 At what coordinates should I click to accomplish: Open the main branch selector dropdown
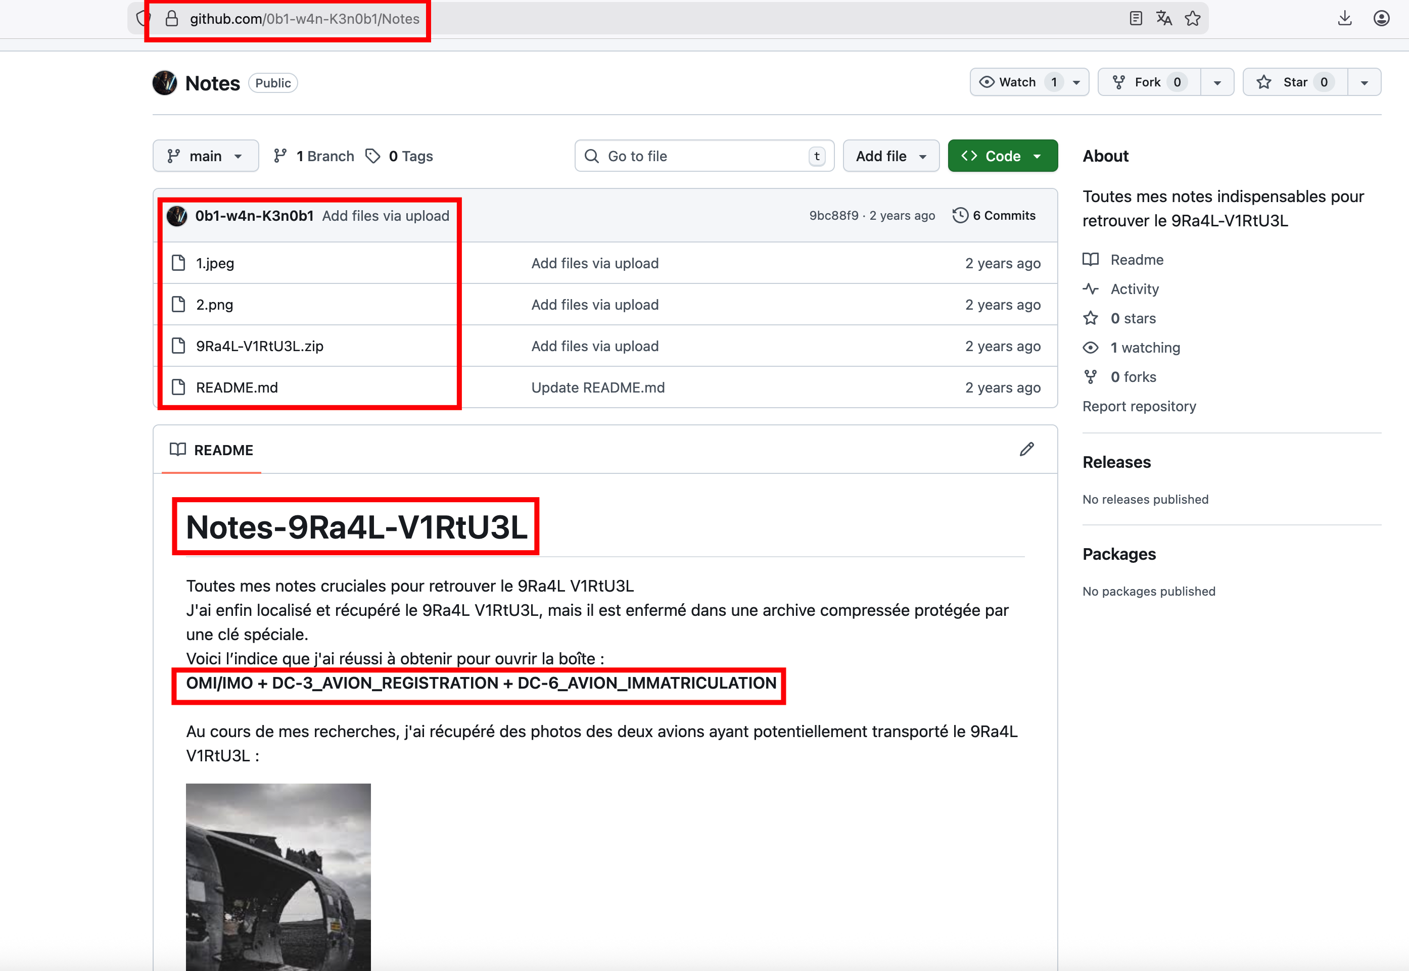coord(206,155)
